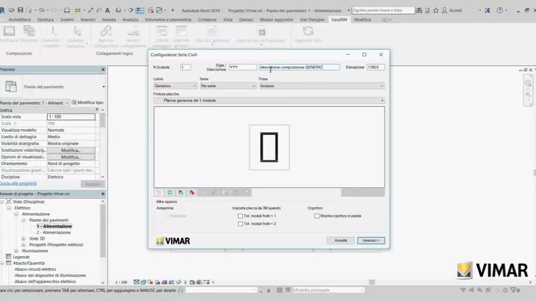Open the Annota ribbon tab

pyautogui.click(x=109, y=20)
